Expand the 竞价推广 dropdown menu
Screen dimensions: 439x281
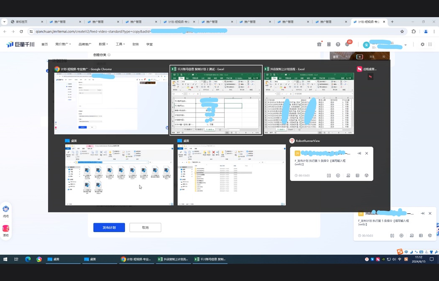(x=63, y=44)
